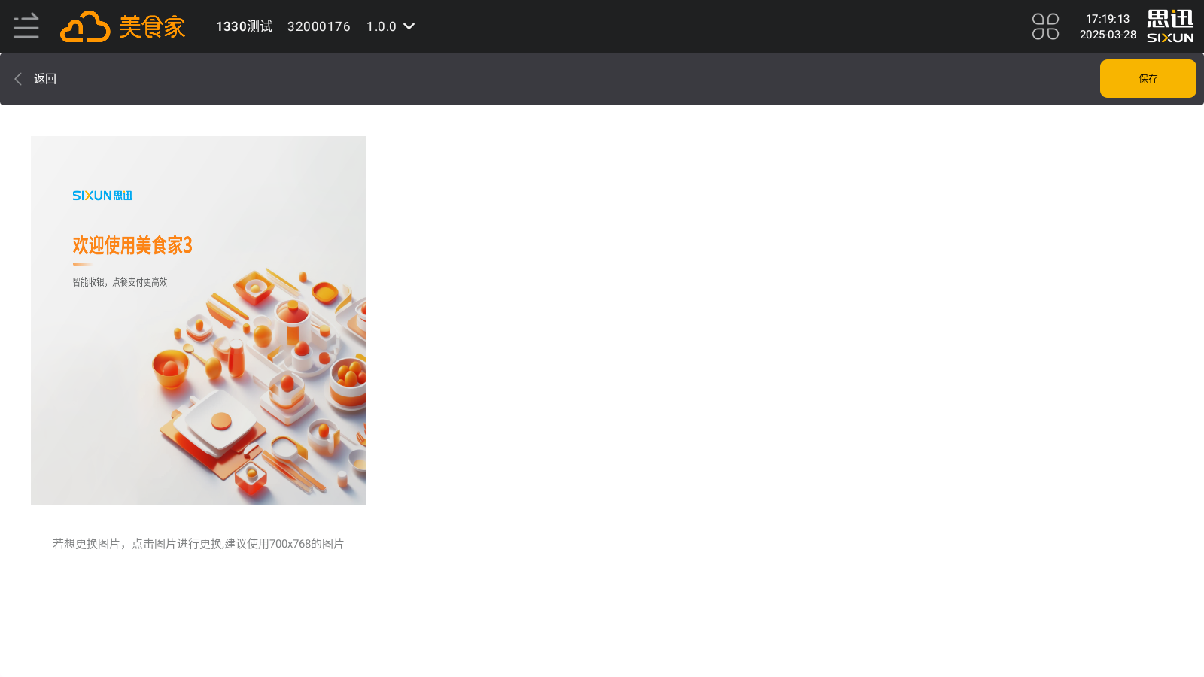Expand the 1.0.0 version dropdown arrow

tap(409, 26)
